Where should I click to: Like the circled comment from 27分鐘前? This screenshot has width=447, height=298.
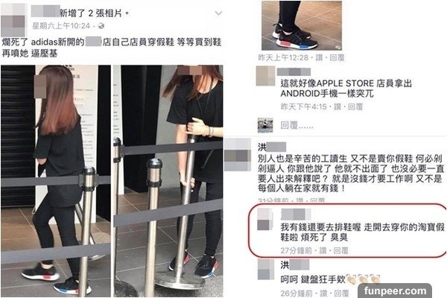point(323,250)
